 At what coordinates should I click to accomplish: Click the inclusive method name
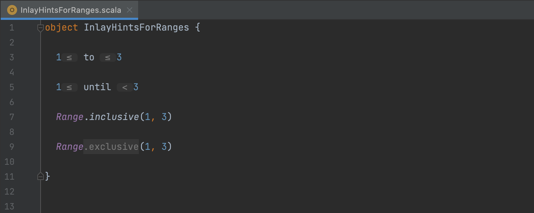(114, 117)
